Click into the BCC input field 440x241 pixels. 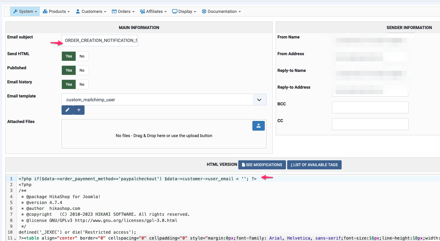coord(370,107)
